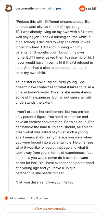Open "View the conversation" button
102x217 pixels.
(51, 208)
